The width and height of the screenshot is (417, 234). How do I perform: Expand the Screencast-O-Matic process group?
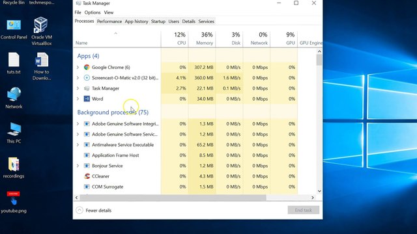click(78, 78)
